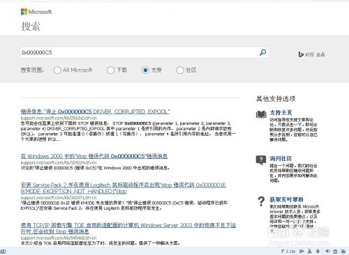This screenshot has width=349, height=255.
Task: Select the All Microsoft radio button
Action: coord(57,70)
